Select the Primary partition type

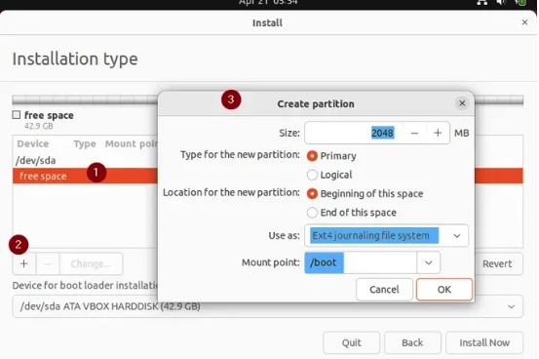click(x=312, y=156)
